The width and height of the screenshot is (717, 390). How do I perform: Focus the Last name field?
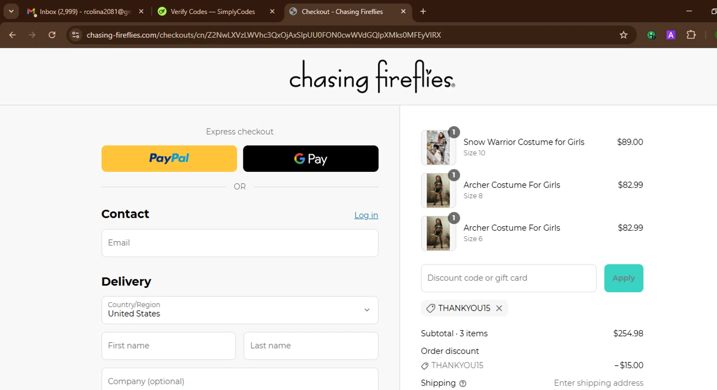(311, 346)
